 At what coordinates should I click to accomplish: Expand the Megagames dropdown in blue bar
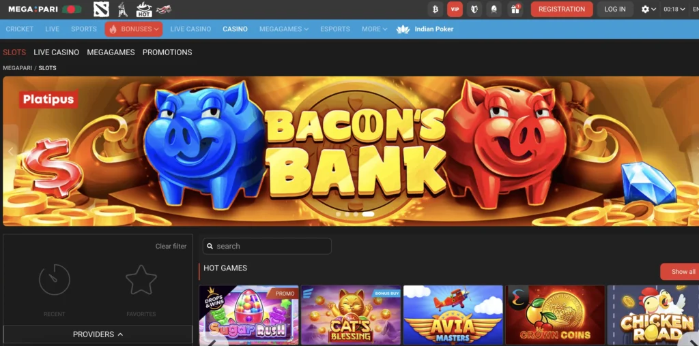(x=284, y=29)
